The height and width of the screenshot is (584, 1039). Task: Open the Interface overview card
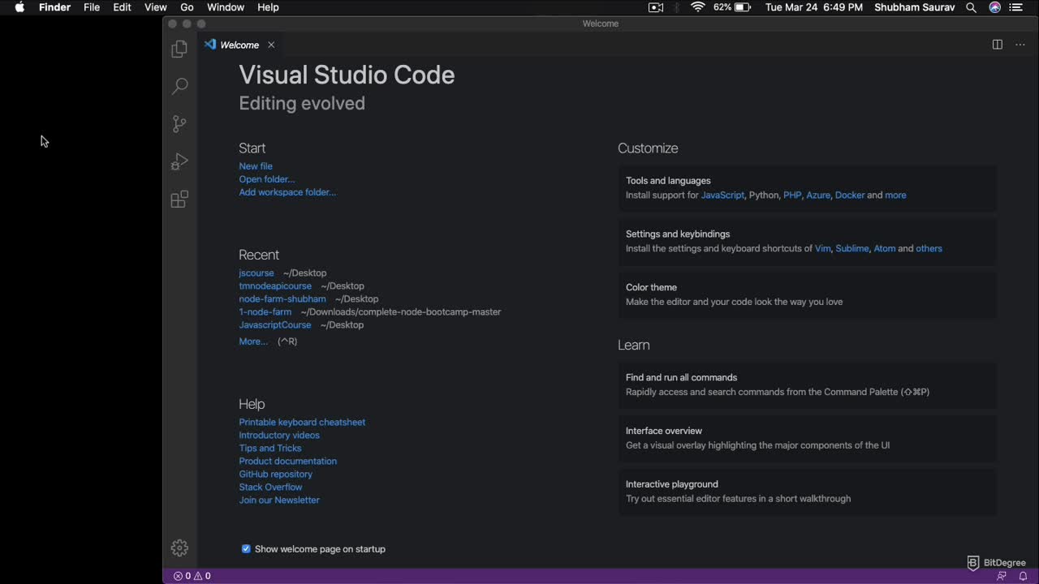[808, 438]
